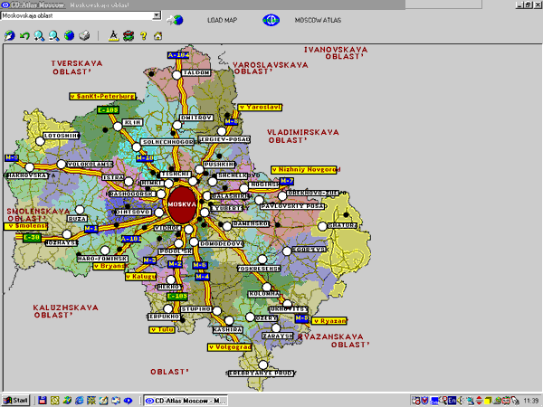
Task: Click the v Sankt-Peterburg direction label
Action: pyautogui.click(x=102, y=96)
